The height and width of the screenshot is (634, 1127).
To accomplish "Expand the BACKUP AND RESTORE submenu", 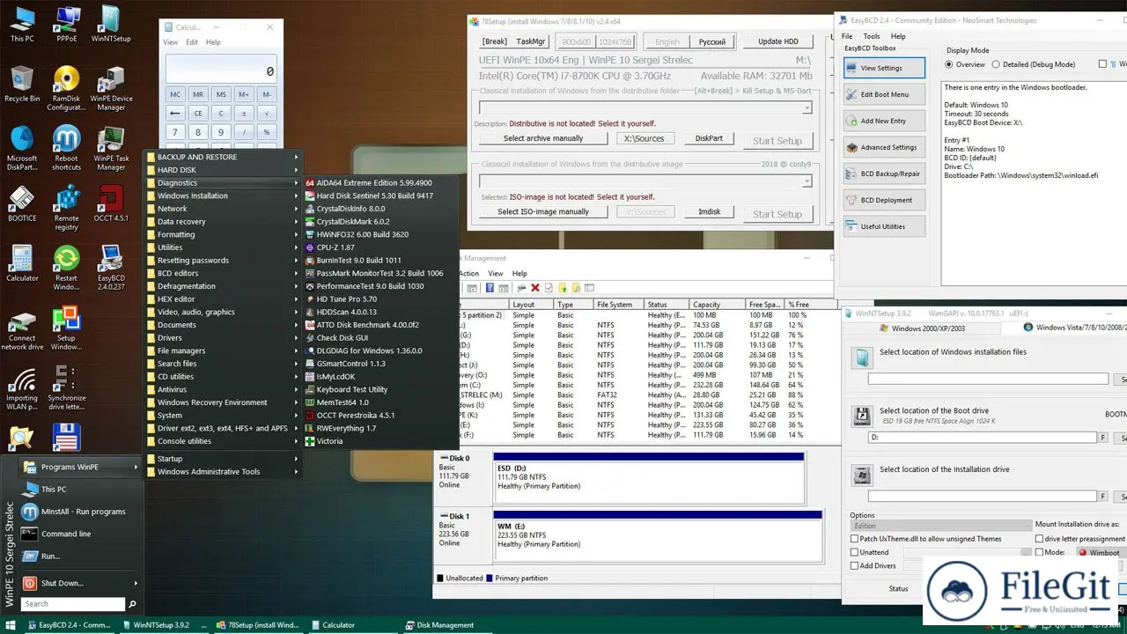I will [x=224, y=157].
